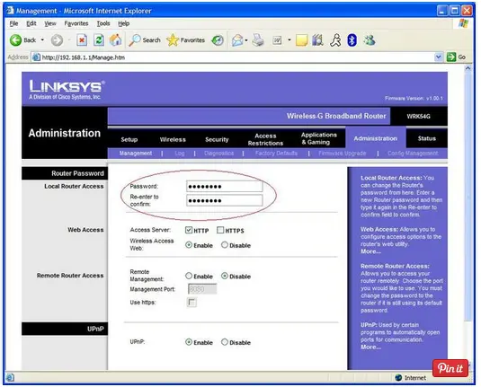Screen dimensions: 481x387
Task: Click the Edit with Word icon
Action: (x=277, y=40)
